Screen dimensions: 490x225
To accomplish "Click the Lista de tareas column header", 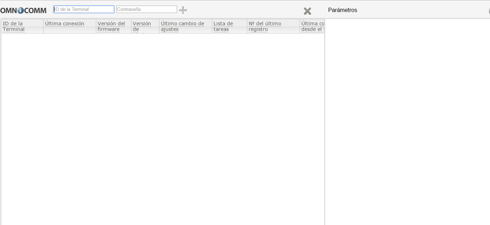I will tap(223, 26).
